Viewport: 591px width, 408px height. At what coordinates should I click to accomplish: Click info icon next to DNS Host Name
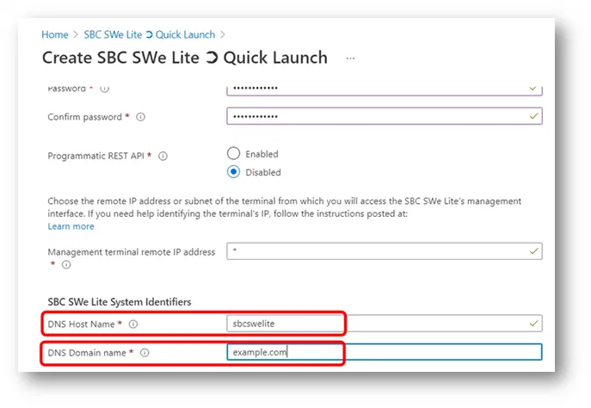(x=133, y=324)
